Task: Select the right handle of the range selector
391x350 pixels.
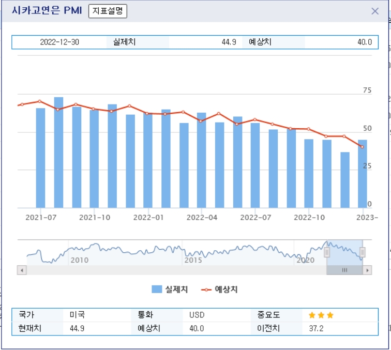Action: point(363,252)
